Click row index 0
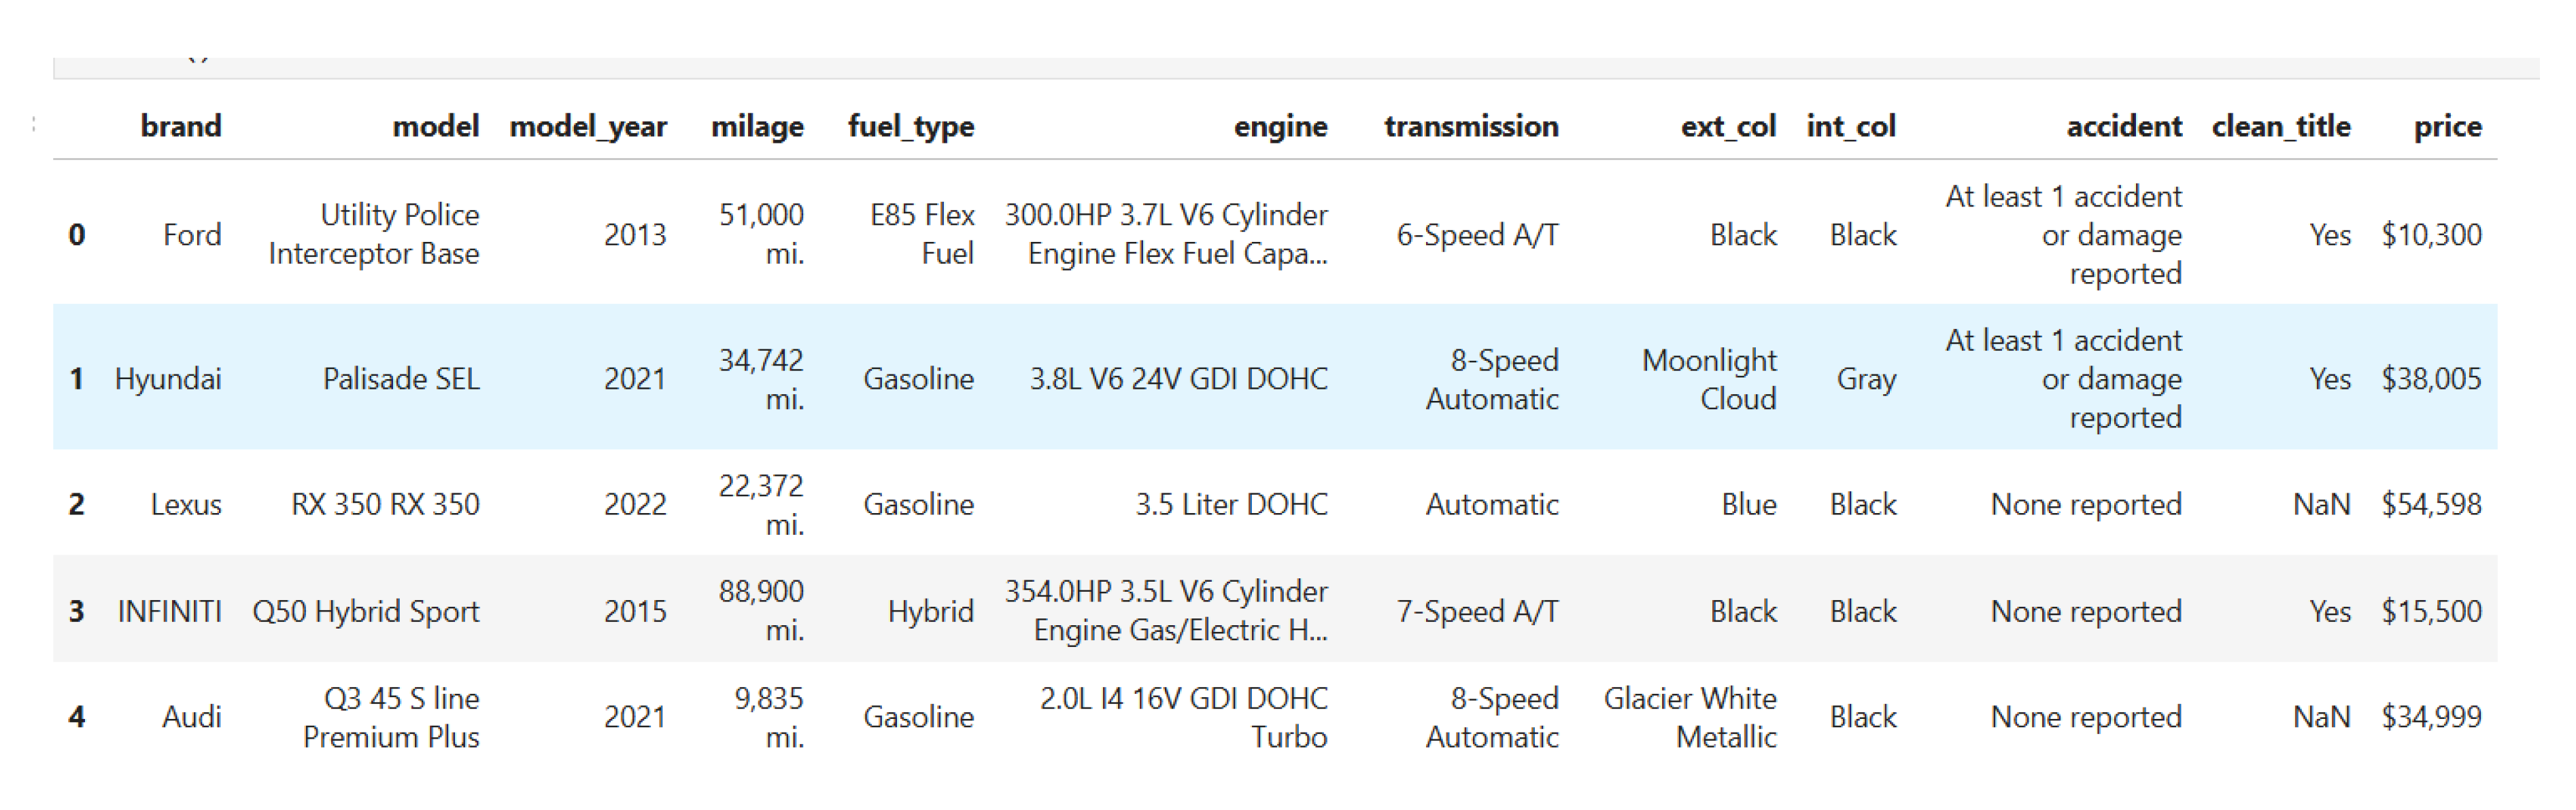This screenshot has height=810, width=2576. [77, 234]
